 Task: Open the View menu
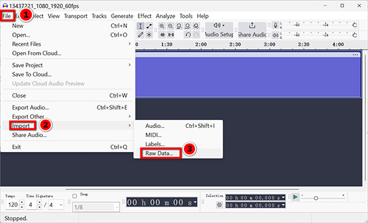point(54,16)
